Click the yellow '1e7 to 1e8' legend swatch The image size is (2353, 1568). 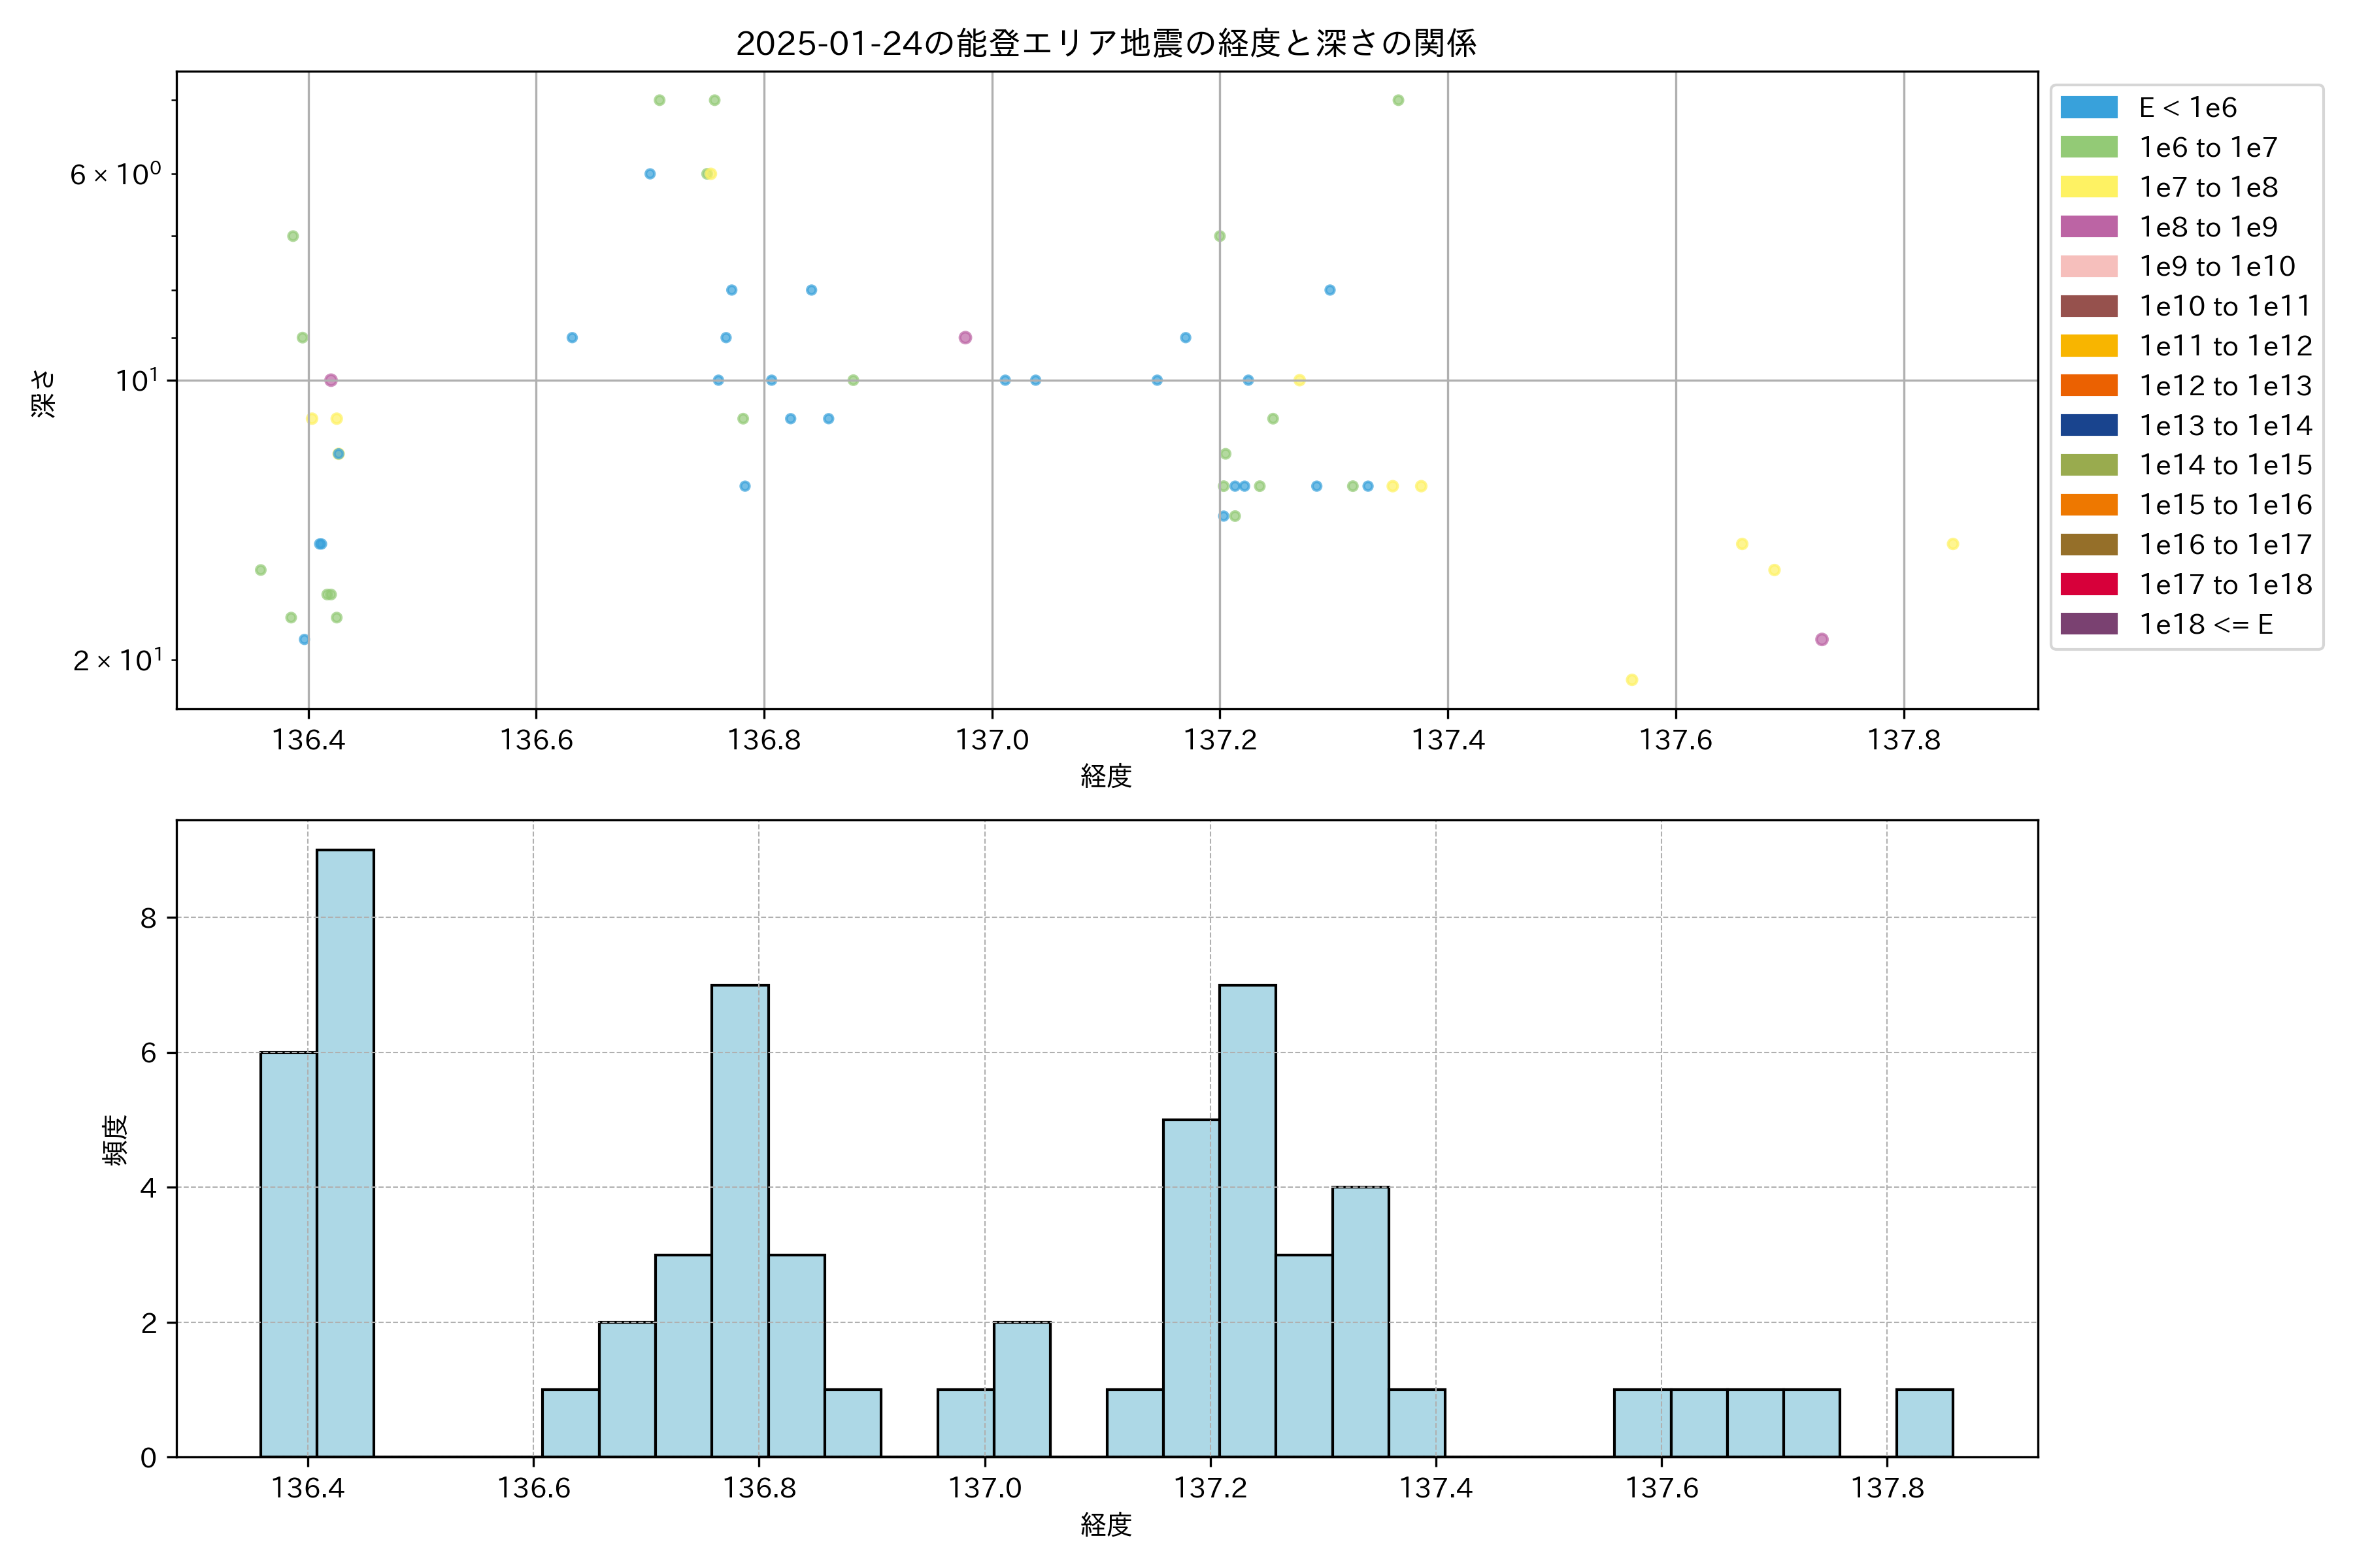point(2088,187)
